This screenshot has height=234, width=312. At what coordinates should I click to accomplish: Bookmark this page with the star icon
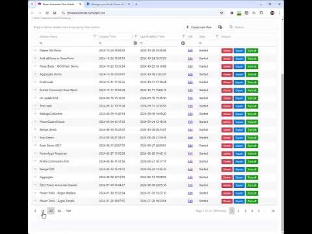click(222, 13)
